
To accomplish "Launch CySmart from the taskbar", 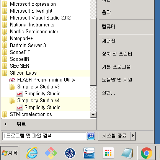I will (89, 153).
